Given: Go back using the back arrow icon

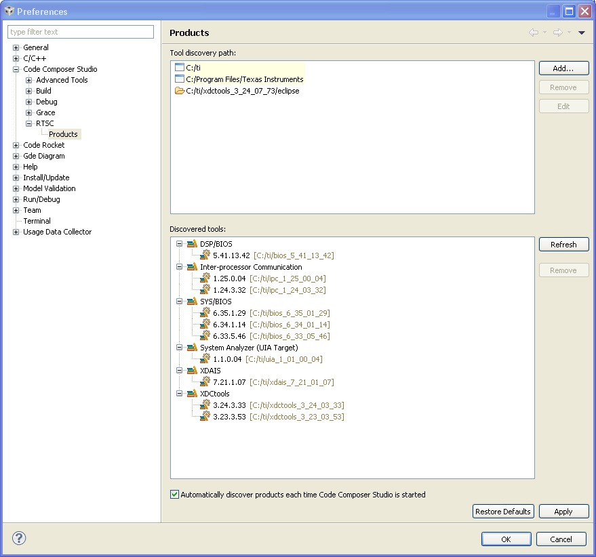Looking at the screenshot, I should 534,33.
